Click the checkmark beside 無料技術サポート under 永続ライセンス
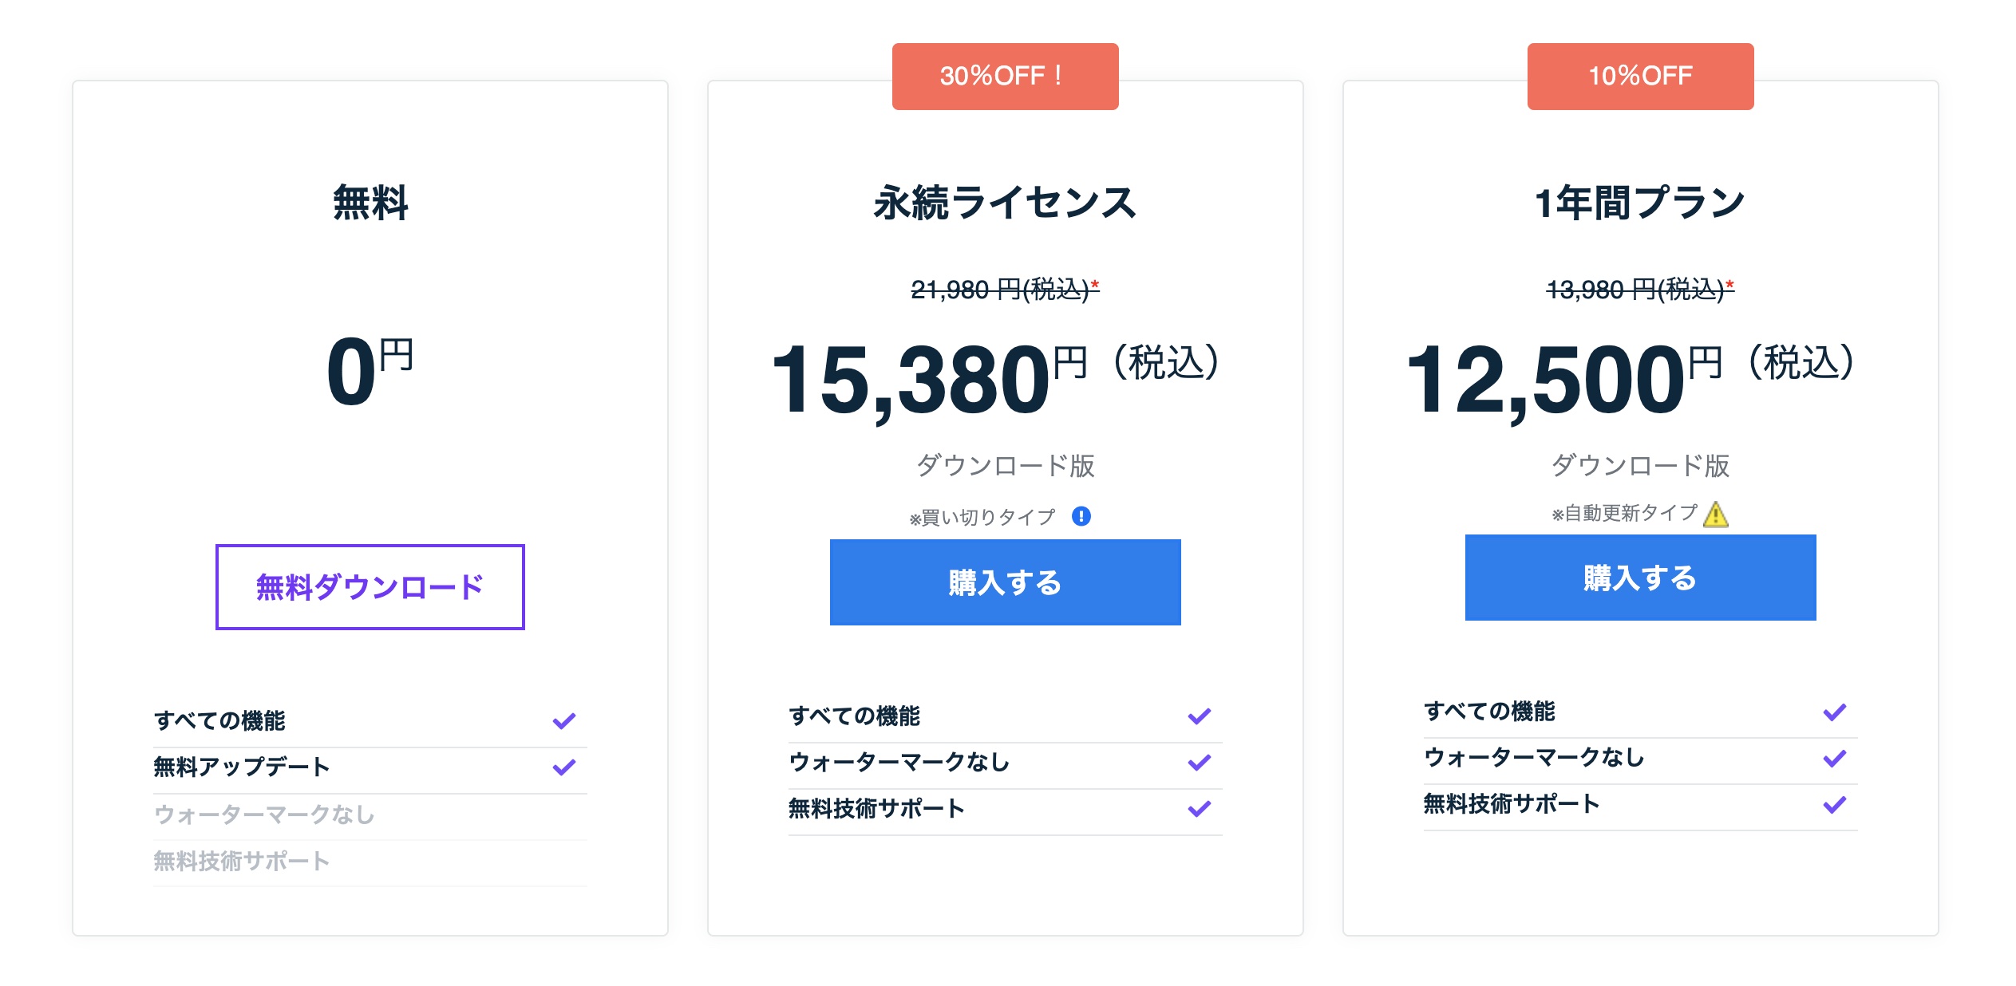Image resolution: width=2016 pixels, height=986 pixels. tap(1197, 810)
